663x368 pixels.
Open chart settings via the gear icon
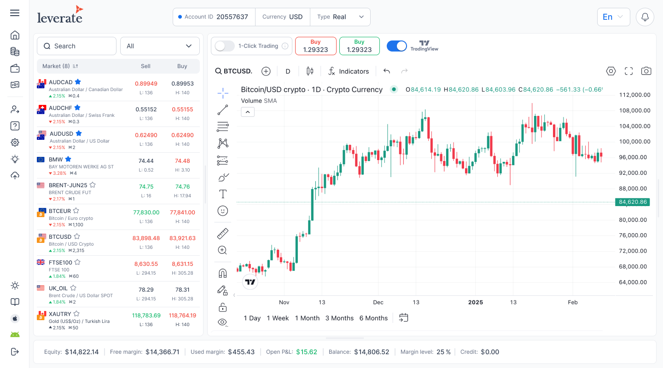coord(611,71)
